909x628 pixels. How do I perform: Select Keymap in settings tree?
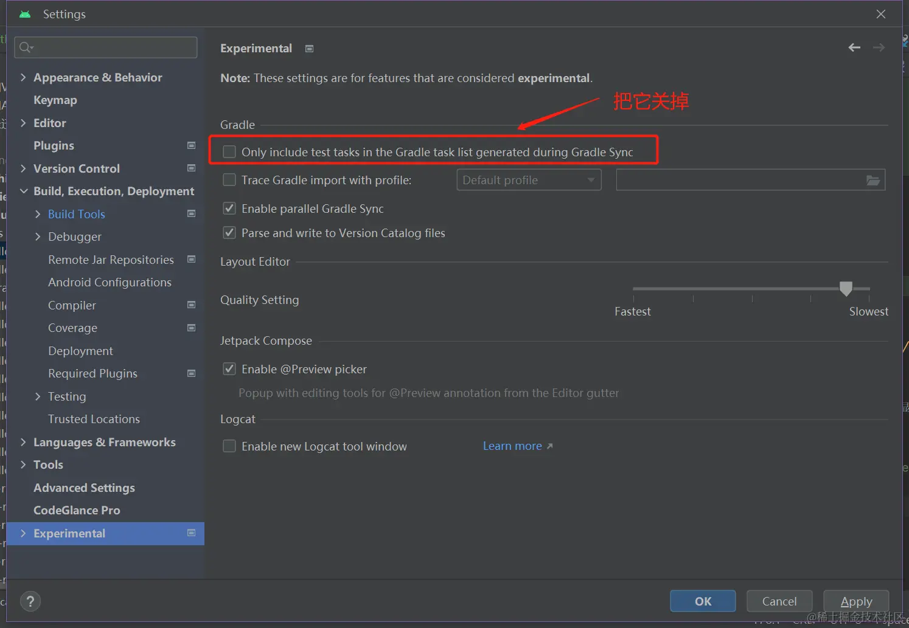pos(55,100)
